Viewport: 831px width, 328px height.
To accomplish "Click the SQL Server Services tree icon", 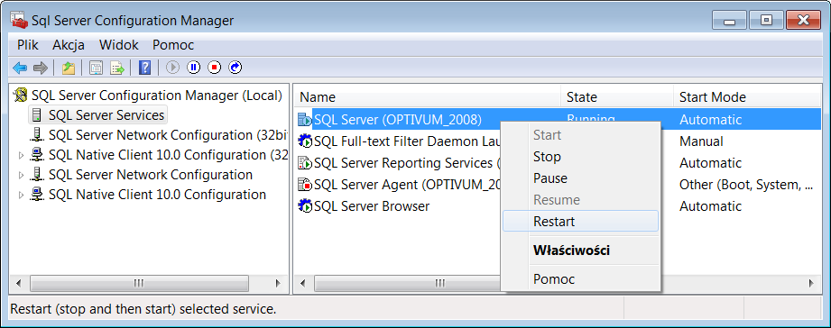I will click(37, 114).
